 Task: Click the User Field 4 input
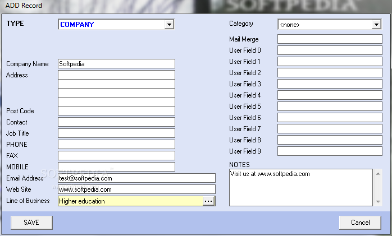(330, 95)
